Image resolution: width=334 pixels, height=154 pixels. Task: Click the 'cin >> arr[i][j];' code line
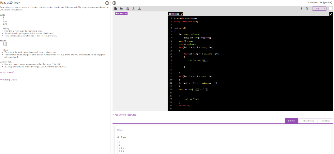pyautogui.click(x=199, y=61)
